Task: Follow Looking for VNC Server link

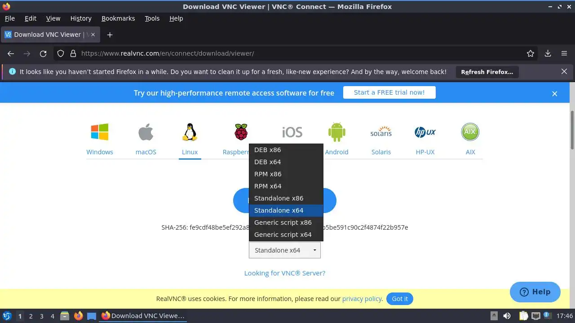Action: [285, 273]
